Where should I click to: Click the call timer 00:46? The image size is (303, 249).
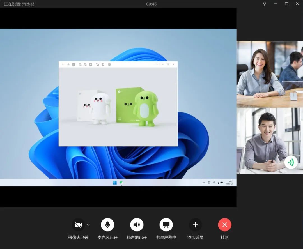(x=151, y=4)
